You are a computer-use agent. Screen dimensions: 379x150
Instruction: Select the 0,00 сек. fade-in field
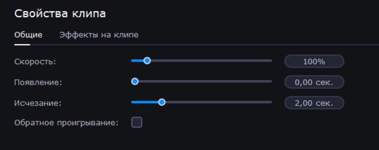pyautogui.click(x=314, y=82)
